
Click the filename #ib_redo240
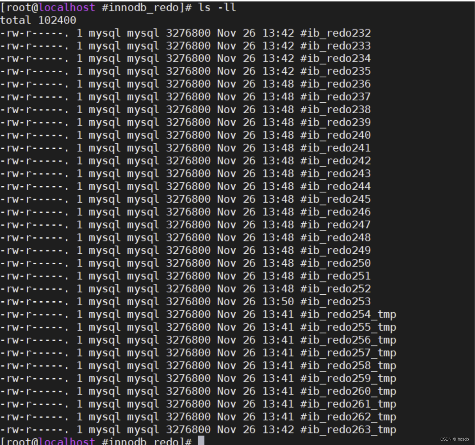336,136
